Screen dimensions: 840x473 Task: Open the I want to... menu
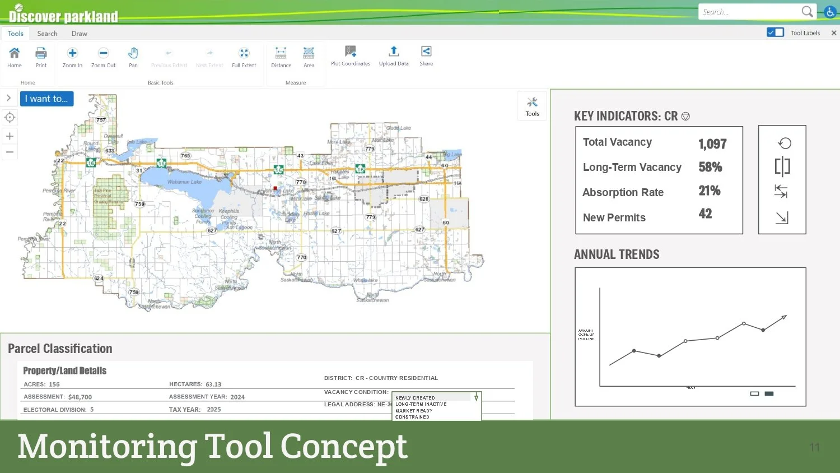[46, 99]
